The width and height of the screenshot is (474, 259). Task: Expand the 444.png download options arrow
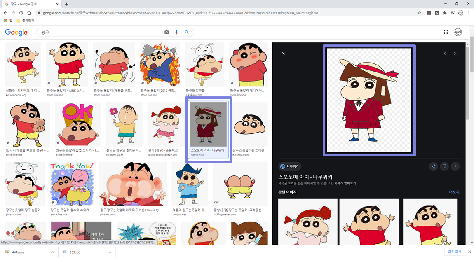click(x=52, y=252)
